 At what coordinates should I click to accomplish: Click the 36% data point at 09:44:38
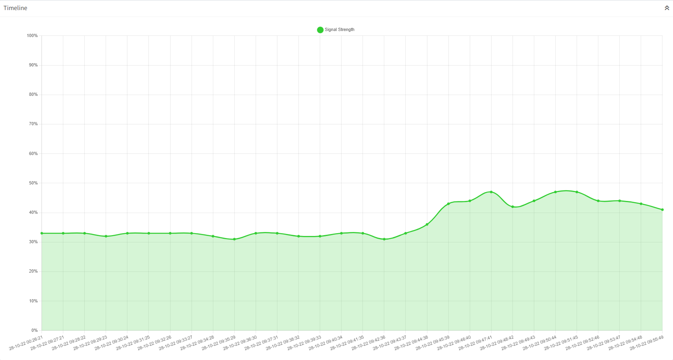click(x=427, y=224)
